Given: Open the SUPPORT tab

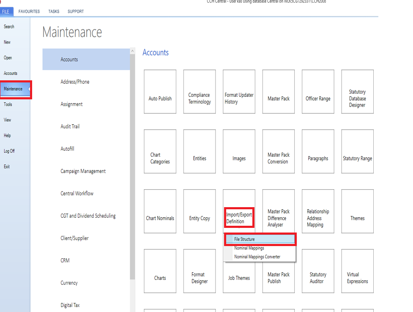Looking at the screenshot, I should point(76,11).
